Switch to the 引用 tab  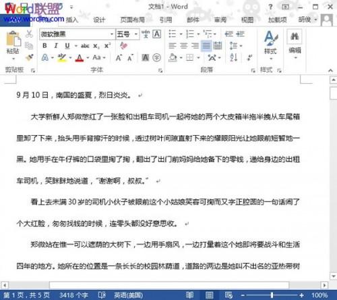[166, 20]
